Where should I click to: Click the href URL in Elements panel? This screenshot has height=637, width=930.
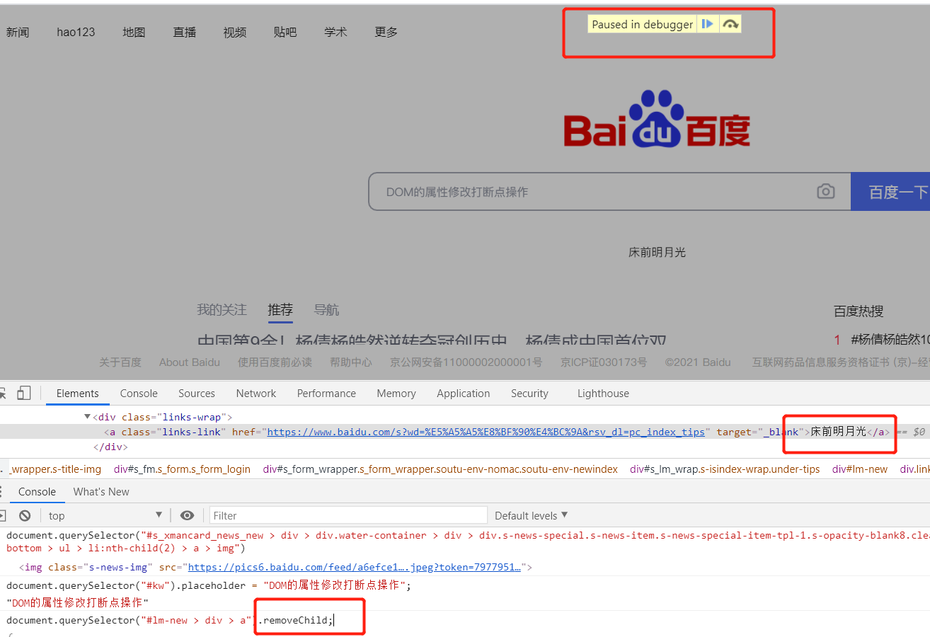coord(486,432)
